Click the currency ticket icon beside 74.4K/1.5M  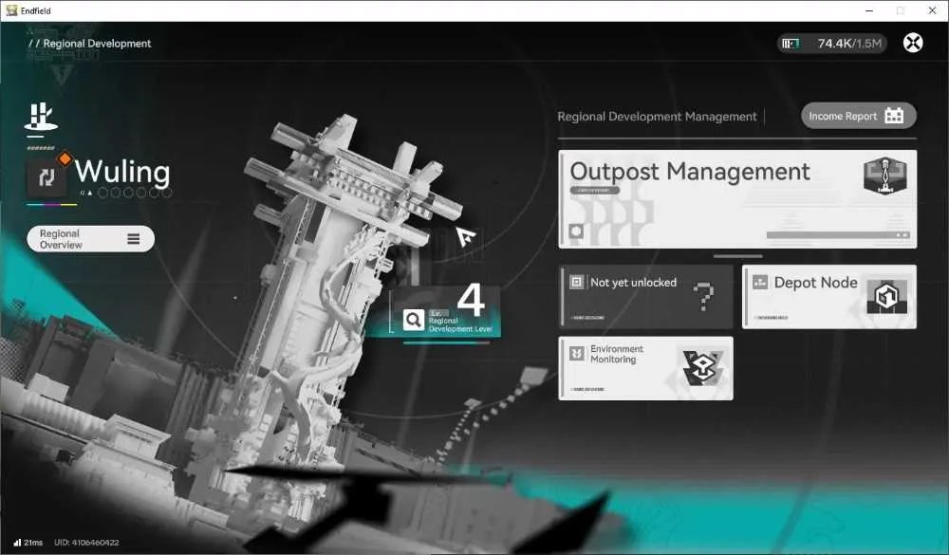[791, 43]
